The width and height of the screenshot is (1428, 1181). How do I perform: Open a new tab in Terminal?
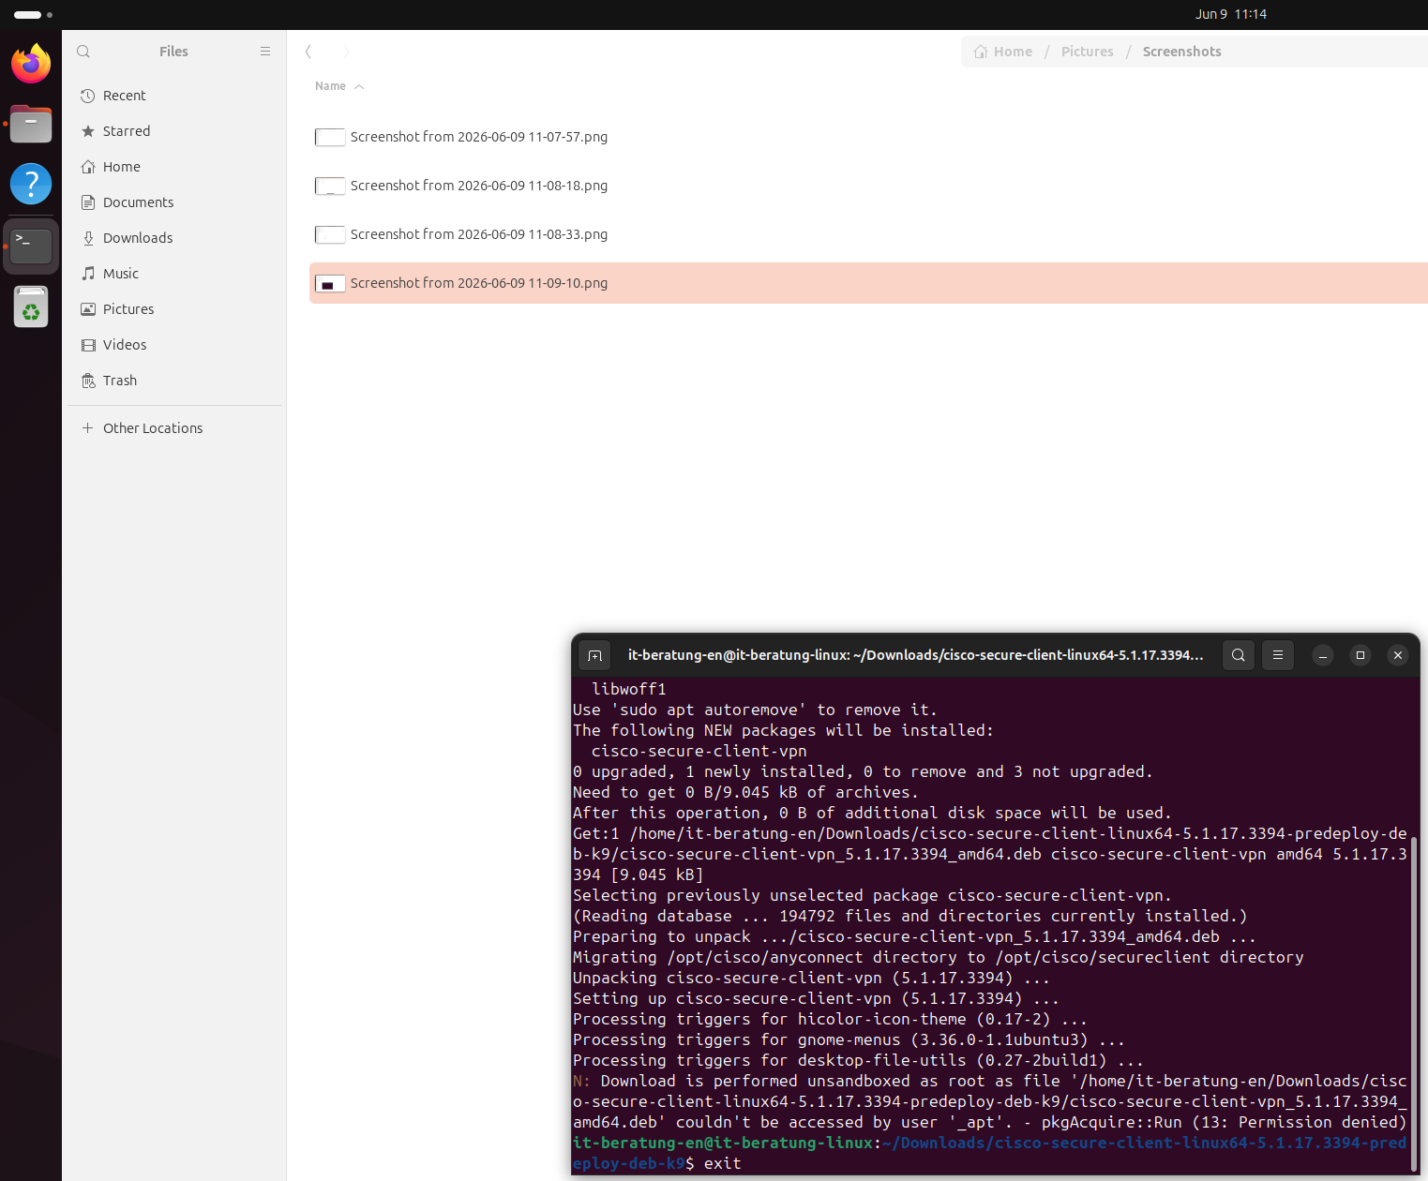(594, 655)
